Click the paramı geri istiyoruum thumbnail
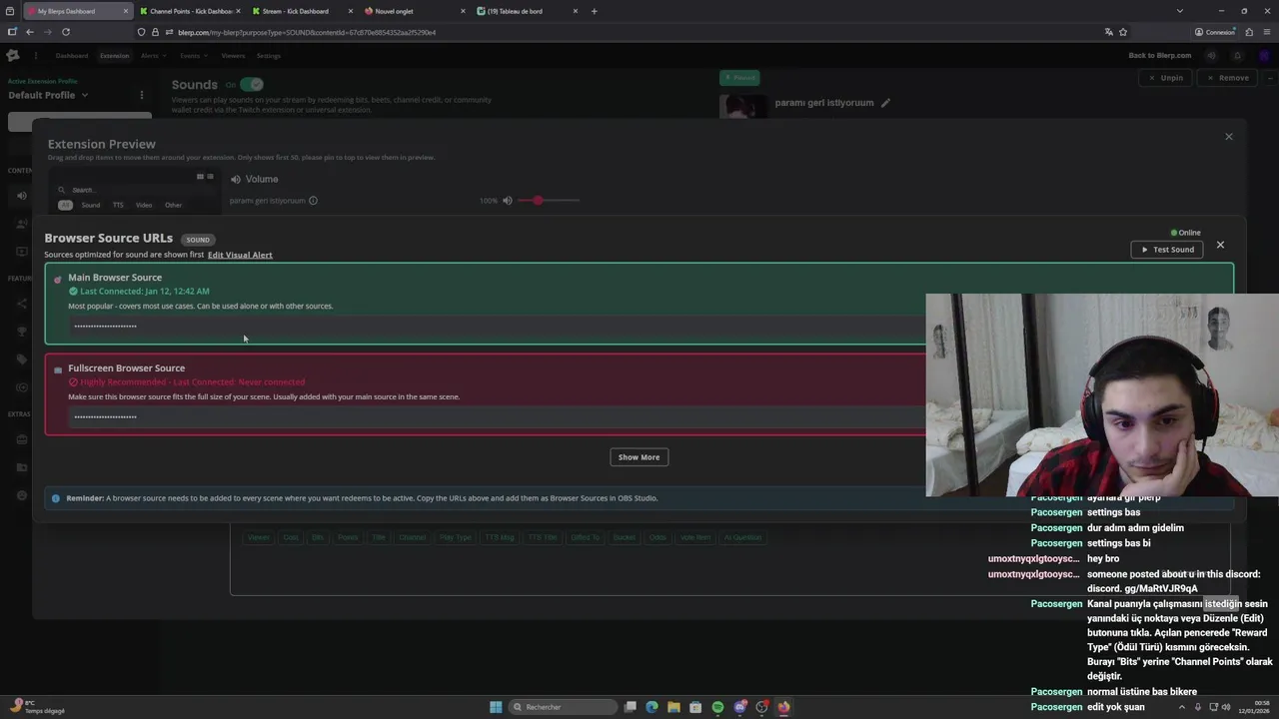 743,105
